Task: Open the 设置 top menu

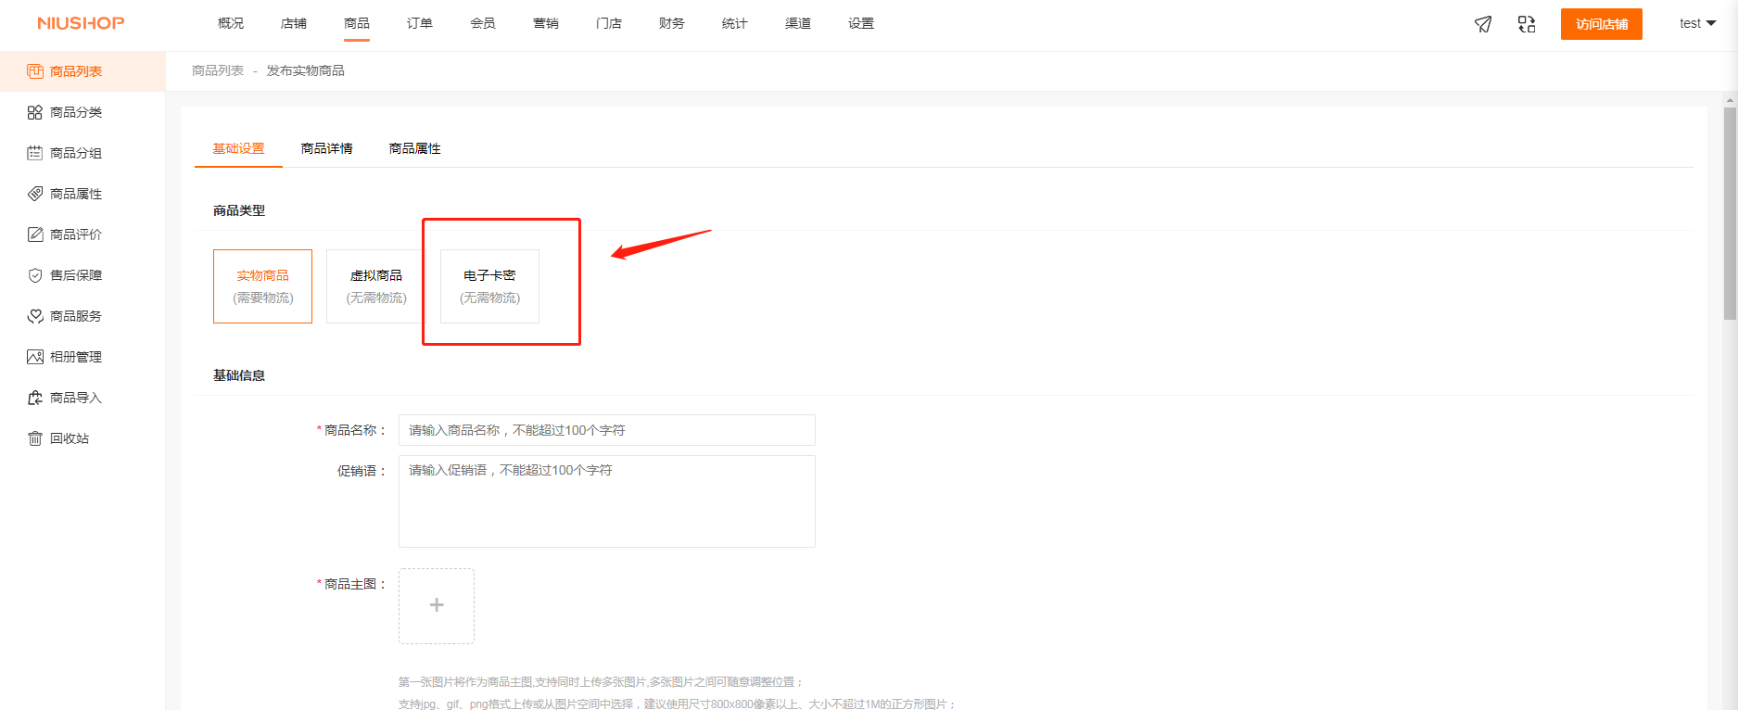Action: coord(861,23)
